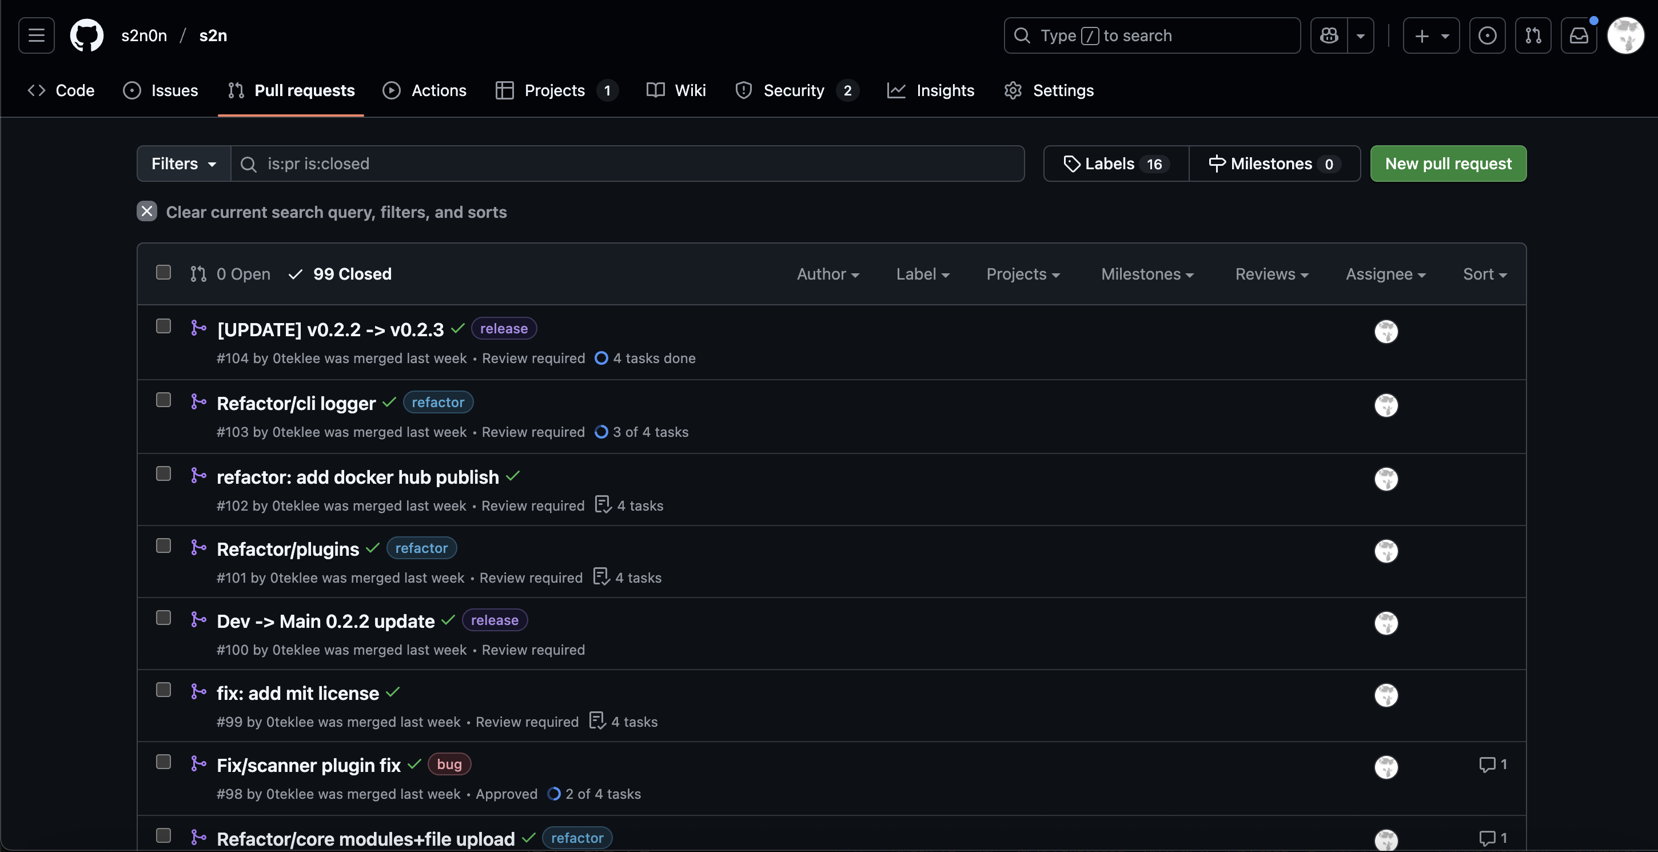Expand the Filters dropdown
The width and height of the screenshot is (1658, 852).
point(182,164)
